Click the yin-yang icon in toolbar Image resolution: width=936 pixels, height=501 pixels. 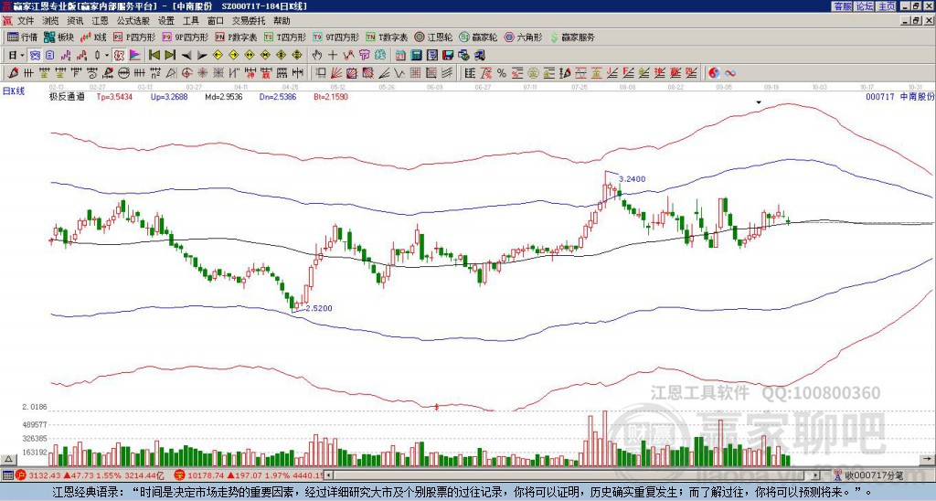point(714,73)
